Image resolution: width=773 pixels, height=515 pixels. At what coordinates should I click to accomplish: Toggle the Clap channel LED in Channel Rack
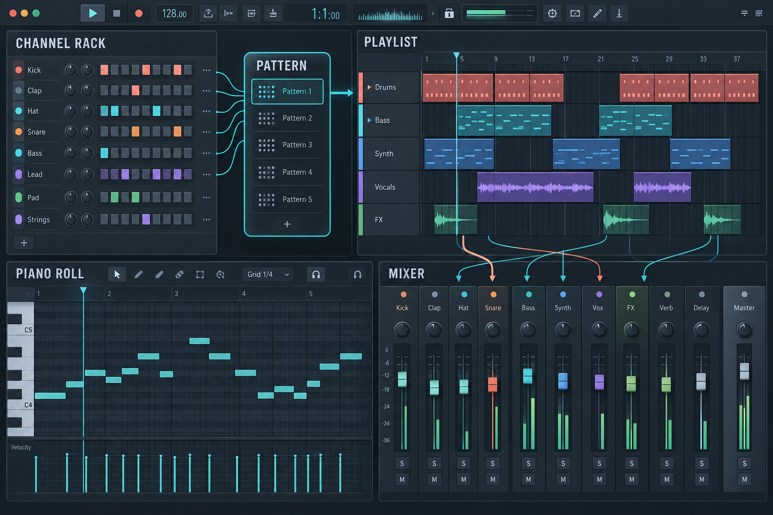[19, 91]
